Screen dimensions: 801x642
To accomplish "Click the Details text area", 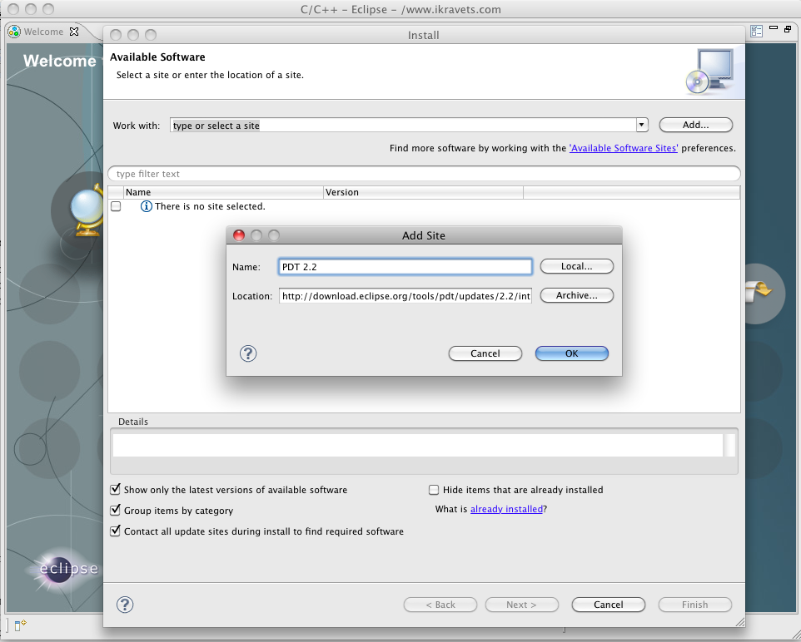I will (418, 445).
